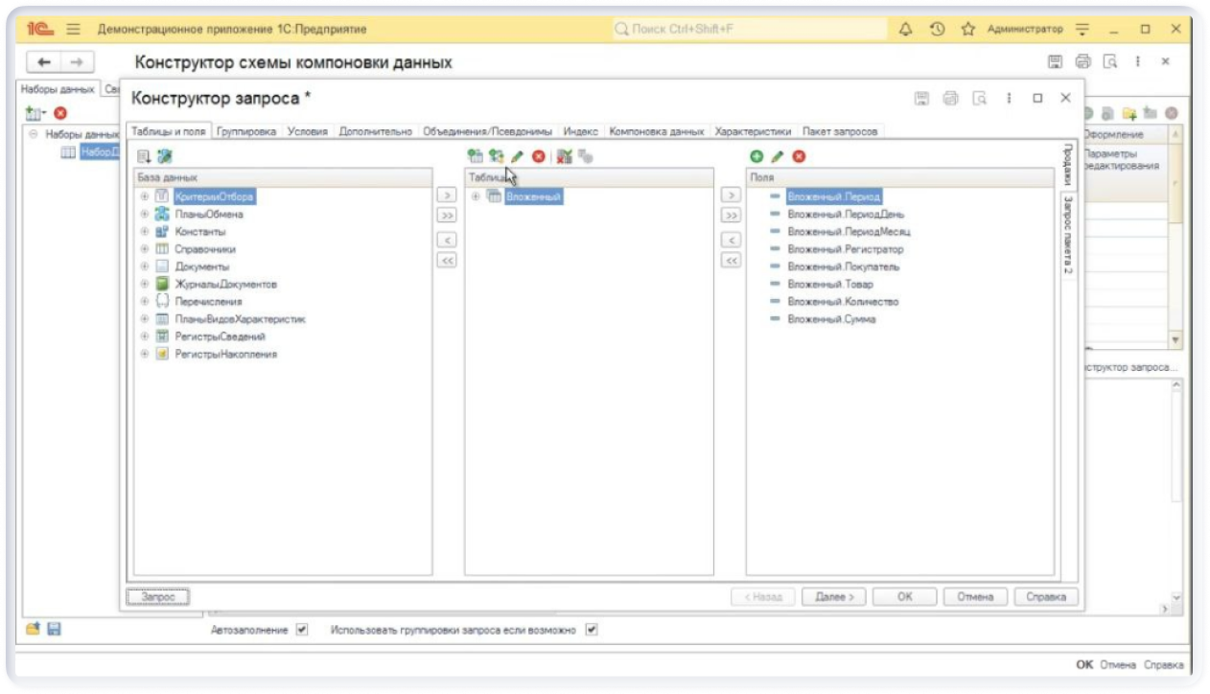The image size is (1210, 694).
Task: Expand the Справочники tree node
Action: (146, 249)
